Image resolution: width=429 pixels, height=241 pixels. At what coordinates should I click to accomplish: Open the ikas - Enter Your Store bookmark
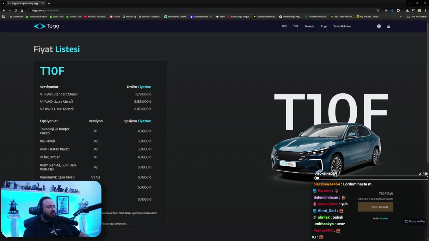click(342, 16)
